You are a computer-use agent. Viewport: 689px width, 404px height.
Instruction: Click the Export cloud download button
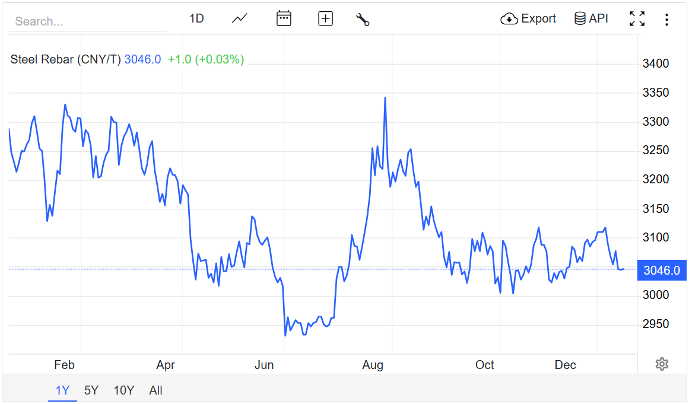coord(528,19)
